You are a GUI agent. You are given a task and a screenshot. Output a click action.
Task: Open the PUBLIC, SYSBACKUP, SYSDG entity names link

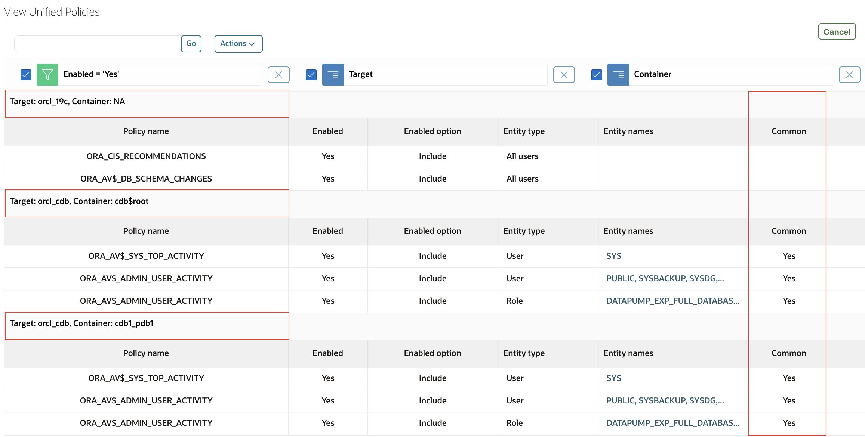pos(665,278)
